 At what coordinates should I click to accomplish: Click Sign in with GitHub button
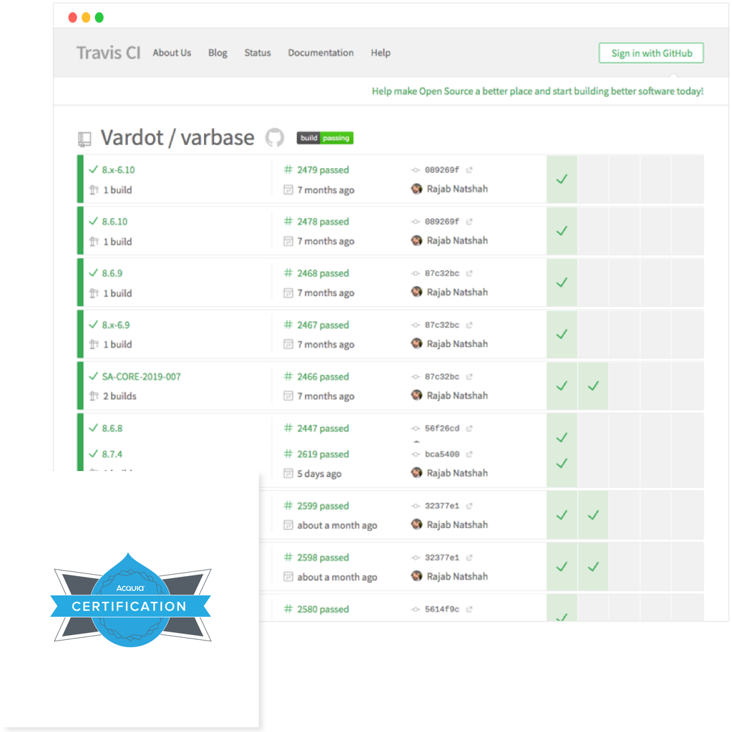click(651, 54)
